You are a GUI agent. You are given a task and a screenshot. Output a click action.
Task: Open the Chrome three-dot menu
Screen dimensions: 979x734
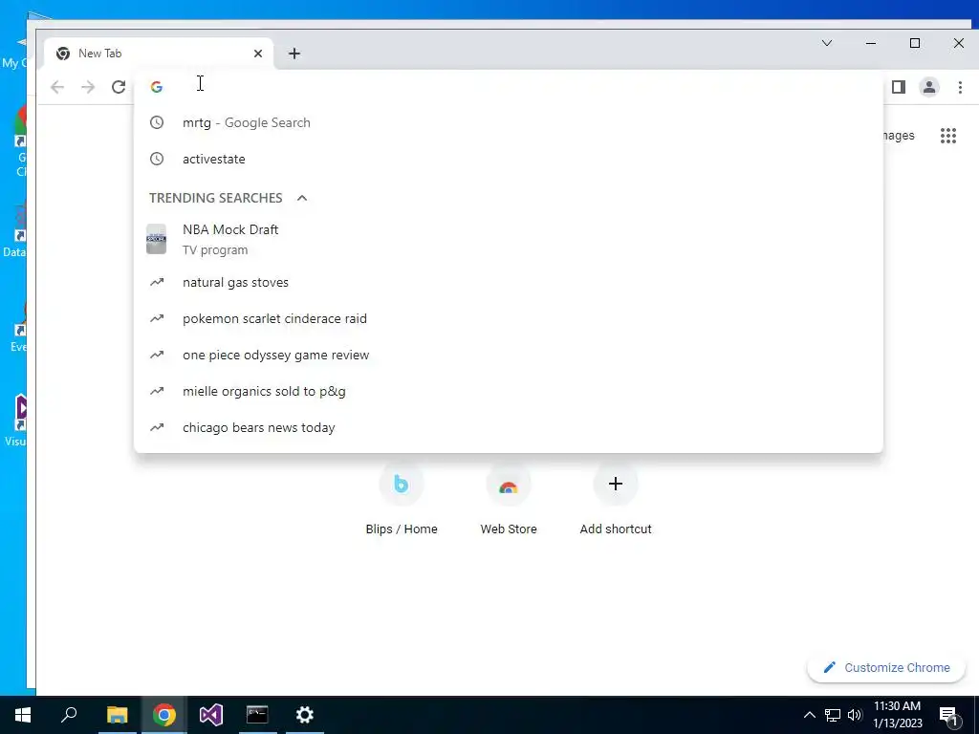coord(960,87)
